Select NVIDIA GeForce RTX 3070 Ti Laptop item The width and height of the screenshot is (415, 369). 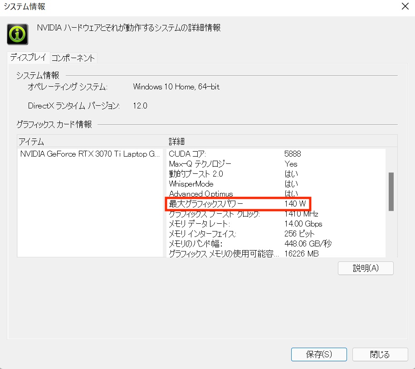pos(90,154)
